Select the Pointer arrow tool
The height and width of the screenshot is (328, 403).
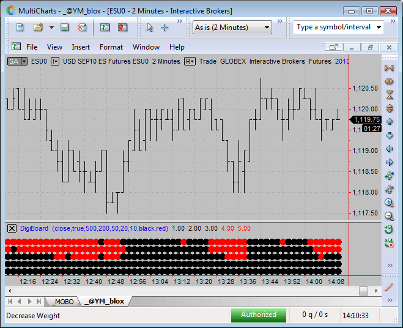tap(150, 28)
